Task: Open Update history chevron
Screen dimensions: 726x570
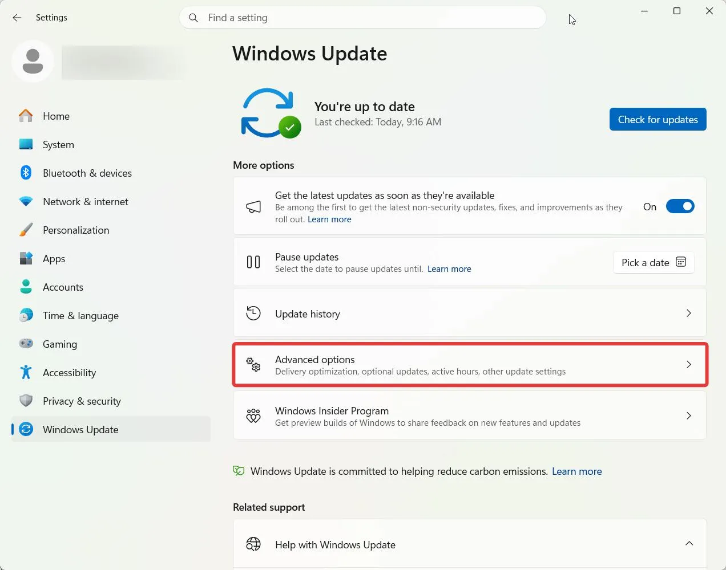Action: tap(689, 313)
